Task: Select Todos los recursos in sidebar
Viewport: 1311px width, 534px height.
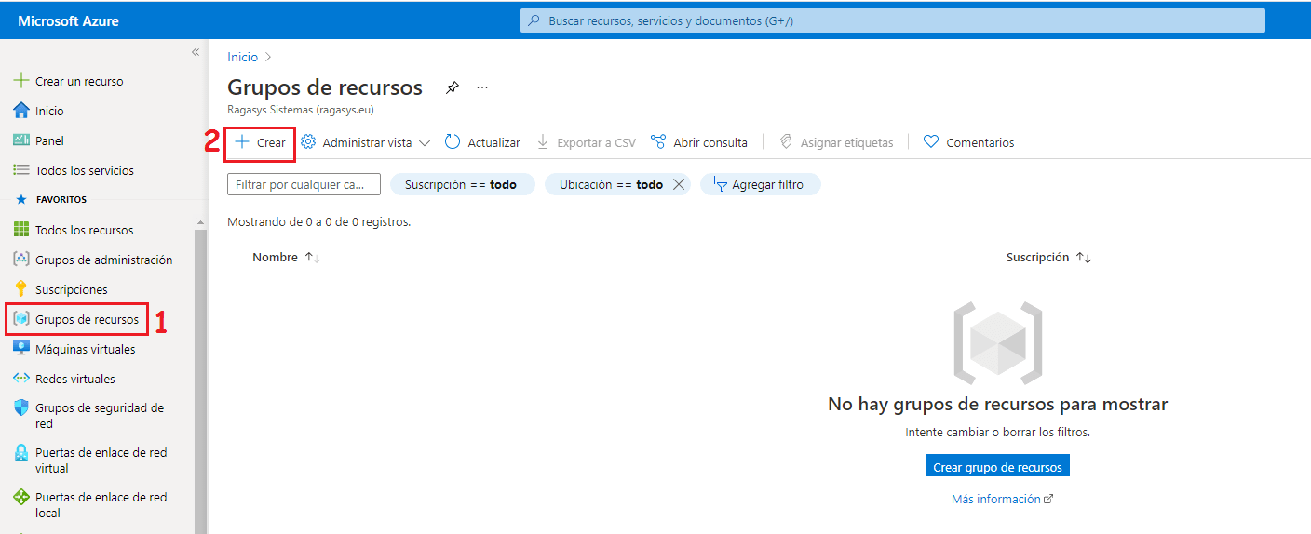Action: coord(85,230)
